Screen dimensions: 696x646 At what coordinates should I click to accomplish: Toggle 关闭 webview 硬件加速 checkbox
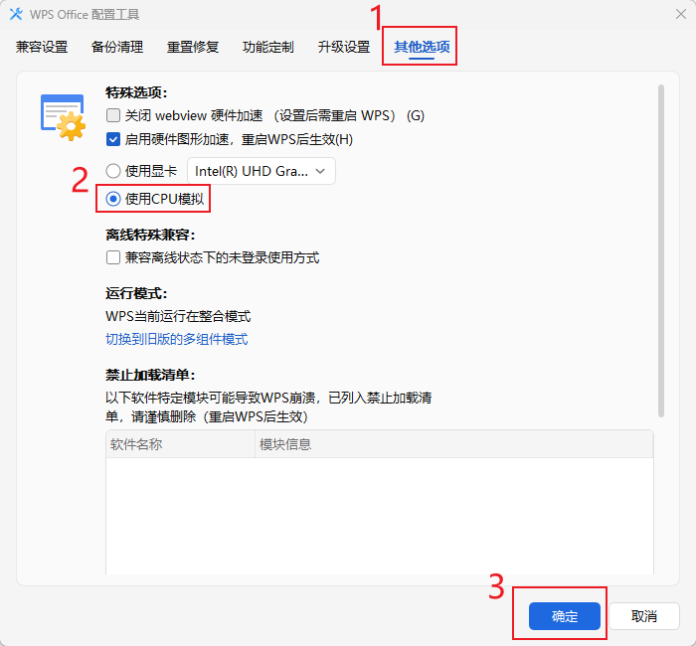113,115
